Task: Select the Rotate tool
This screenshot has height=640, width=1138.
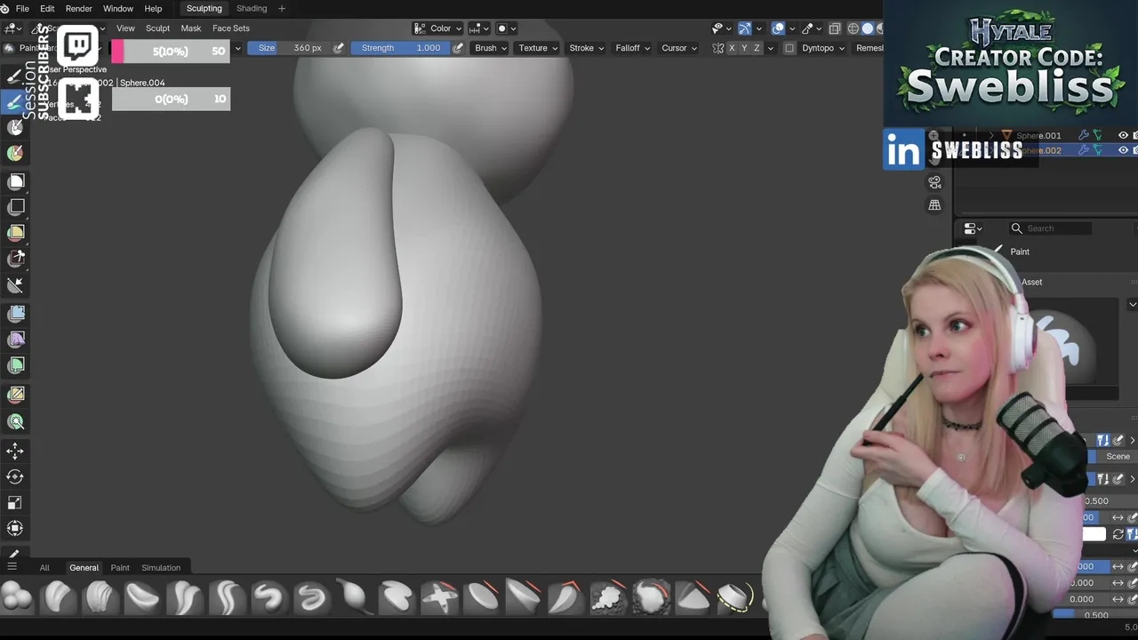Action: [x=15, y=477]
